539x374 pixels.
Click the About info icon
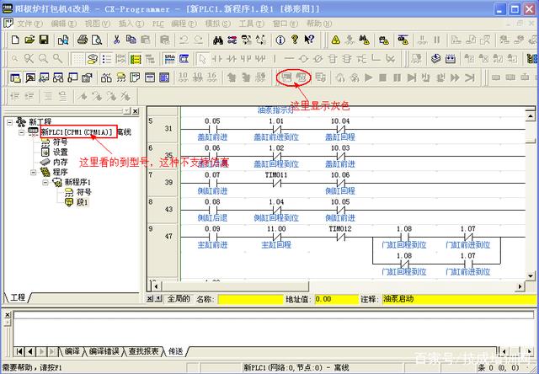tap(280, 40)
